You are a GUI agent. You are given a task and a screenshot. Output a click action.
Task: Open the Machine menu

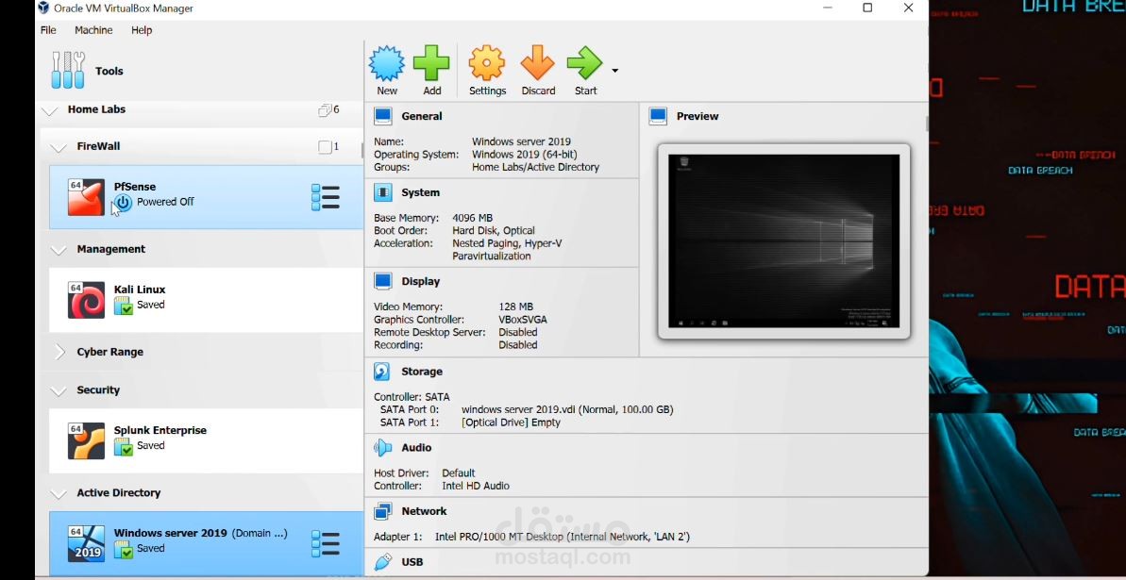[93, 29]
